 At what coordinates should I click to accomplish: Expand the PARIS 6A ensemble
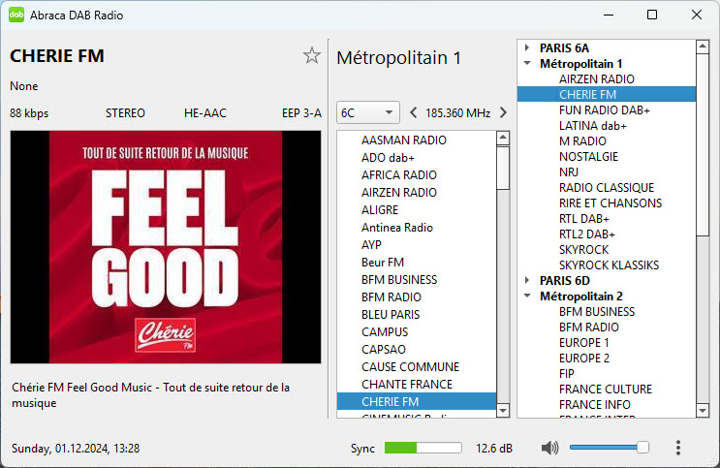(x=527, y=47)
